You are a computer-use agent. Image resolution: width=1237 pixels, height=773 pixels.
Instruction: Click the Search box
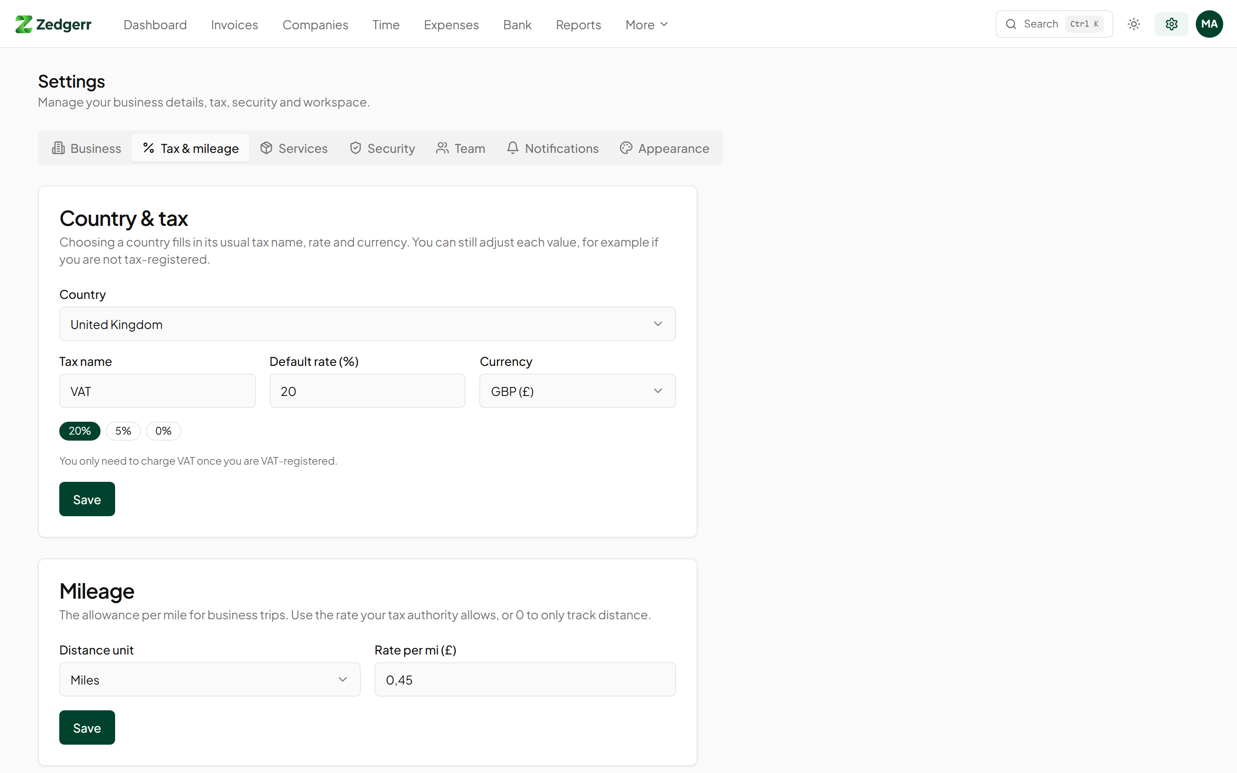pos(1054,24)
